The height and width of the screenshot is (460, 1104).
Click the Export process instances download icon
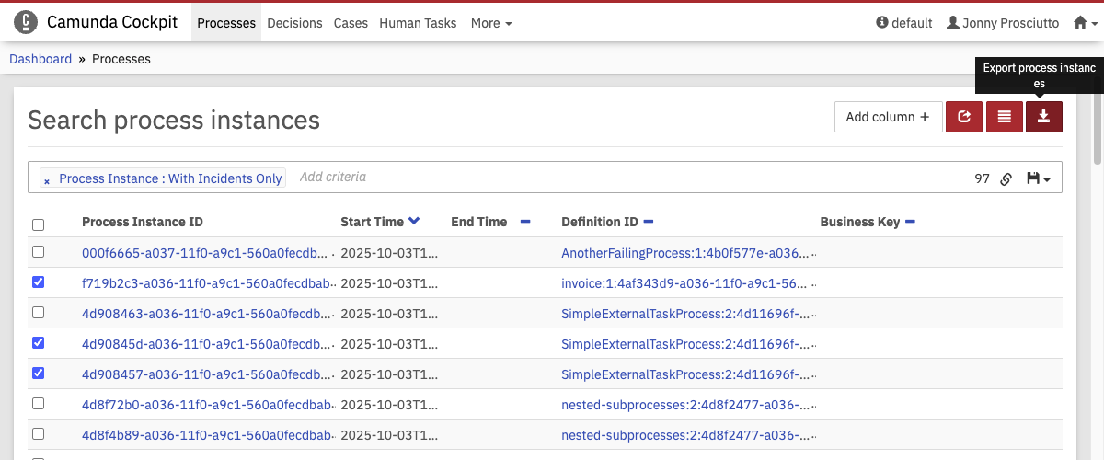1043,117
